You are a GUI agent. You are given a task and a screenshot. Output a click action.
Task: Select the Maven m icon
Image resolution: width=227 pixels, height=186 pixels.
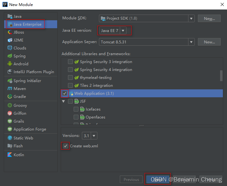coord(10,88)
